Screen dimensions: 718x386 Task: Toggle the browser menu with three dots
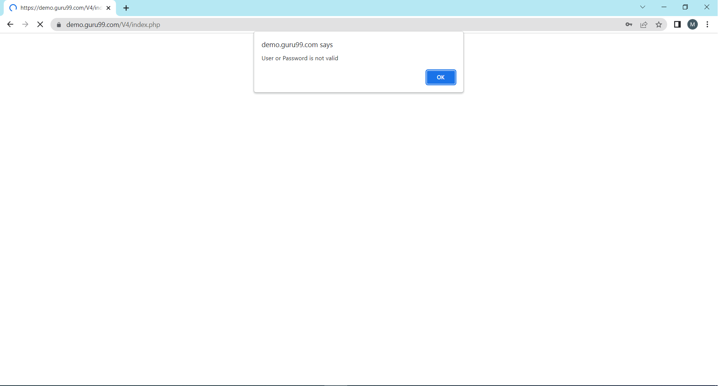[x=707, y=24]
